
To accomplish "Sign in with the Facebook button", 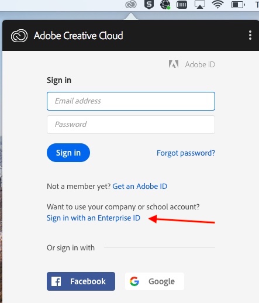I will (x=81, y=281).
